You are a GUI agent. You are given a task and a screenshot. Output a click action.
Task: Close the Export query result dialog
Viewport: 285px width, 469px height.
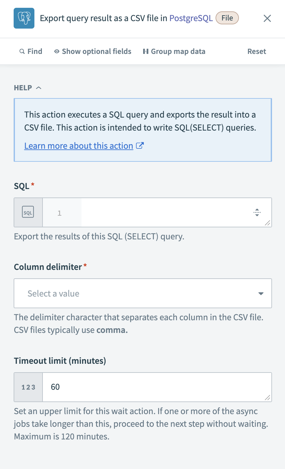pos(267,18)
